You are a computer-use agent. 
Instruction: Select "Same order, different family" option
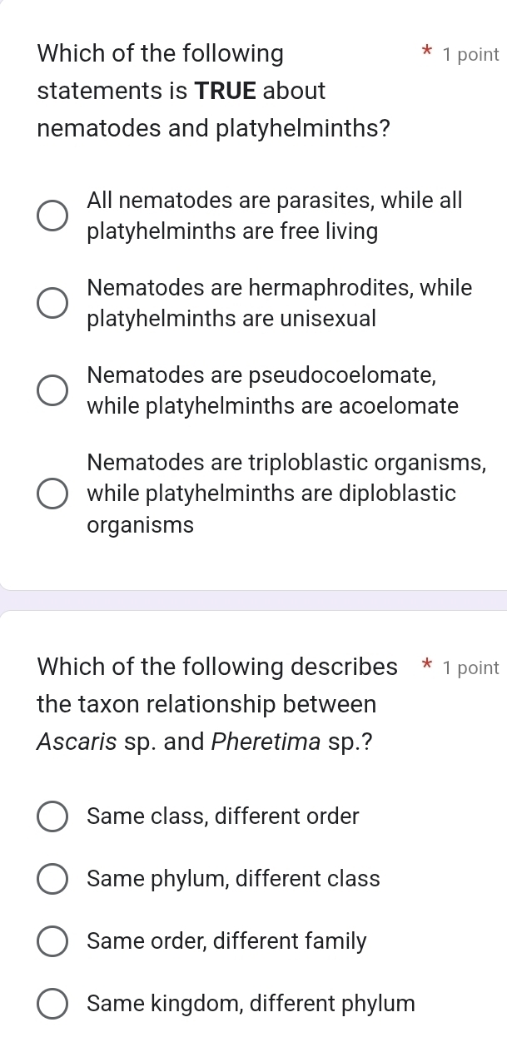pos(52,941)
